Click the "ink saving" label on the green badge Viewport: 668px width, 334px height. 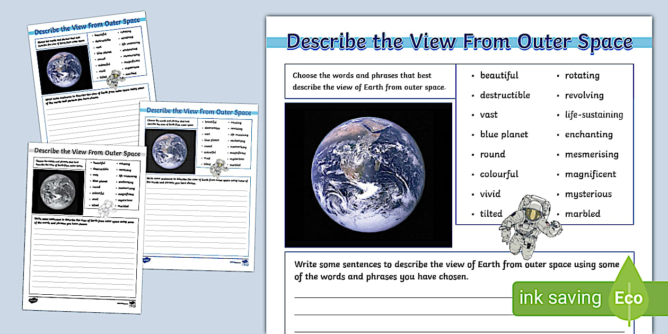[x=560, y=298]
